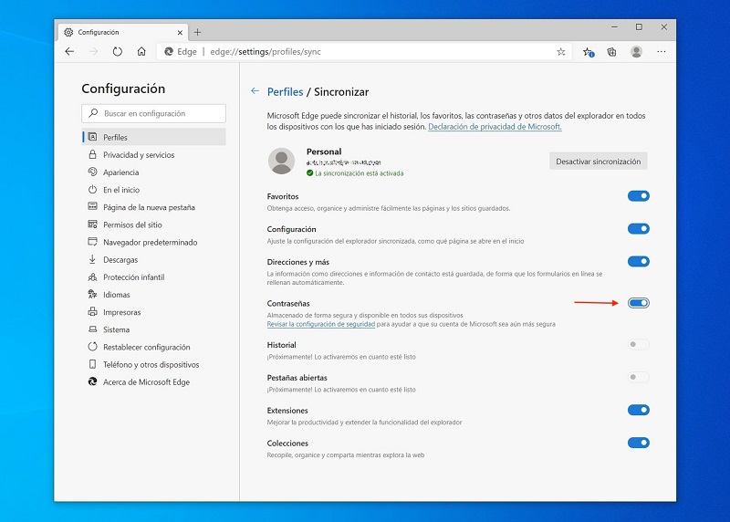
Task: Click La sincronización está activada status text
Action: [359, 173]
